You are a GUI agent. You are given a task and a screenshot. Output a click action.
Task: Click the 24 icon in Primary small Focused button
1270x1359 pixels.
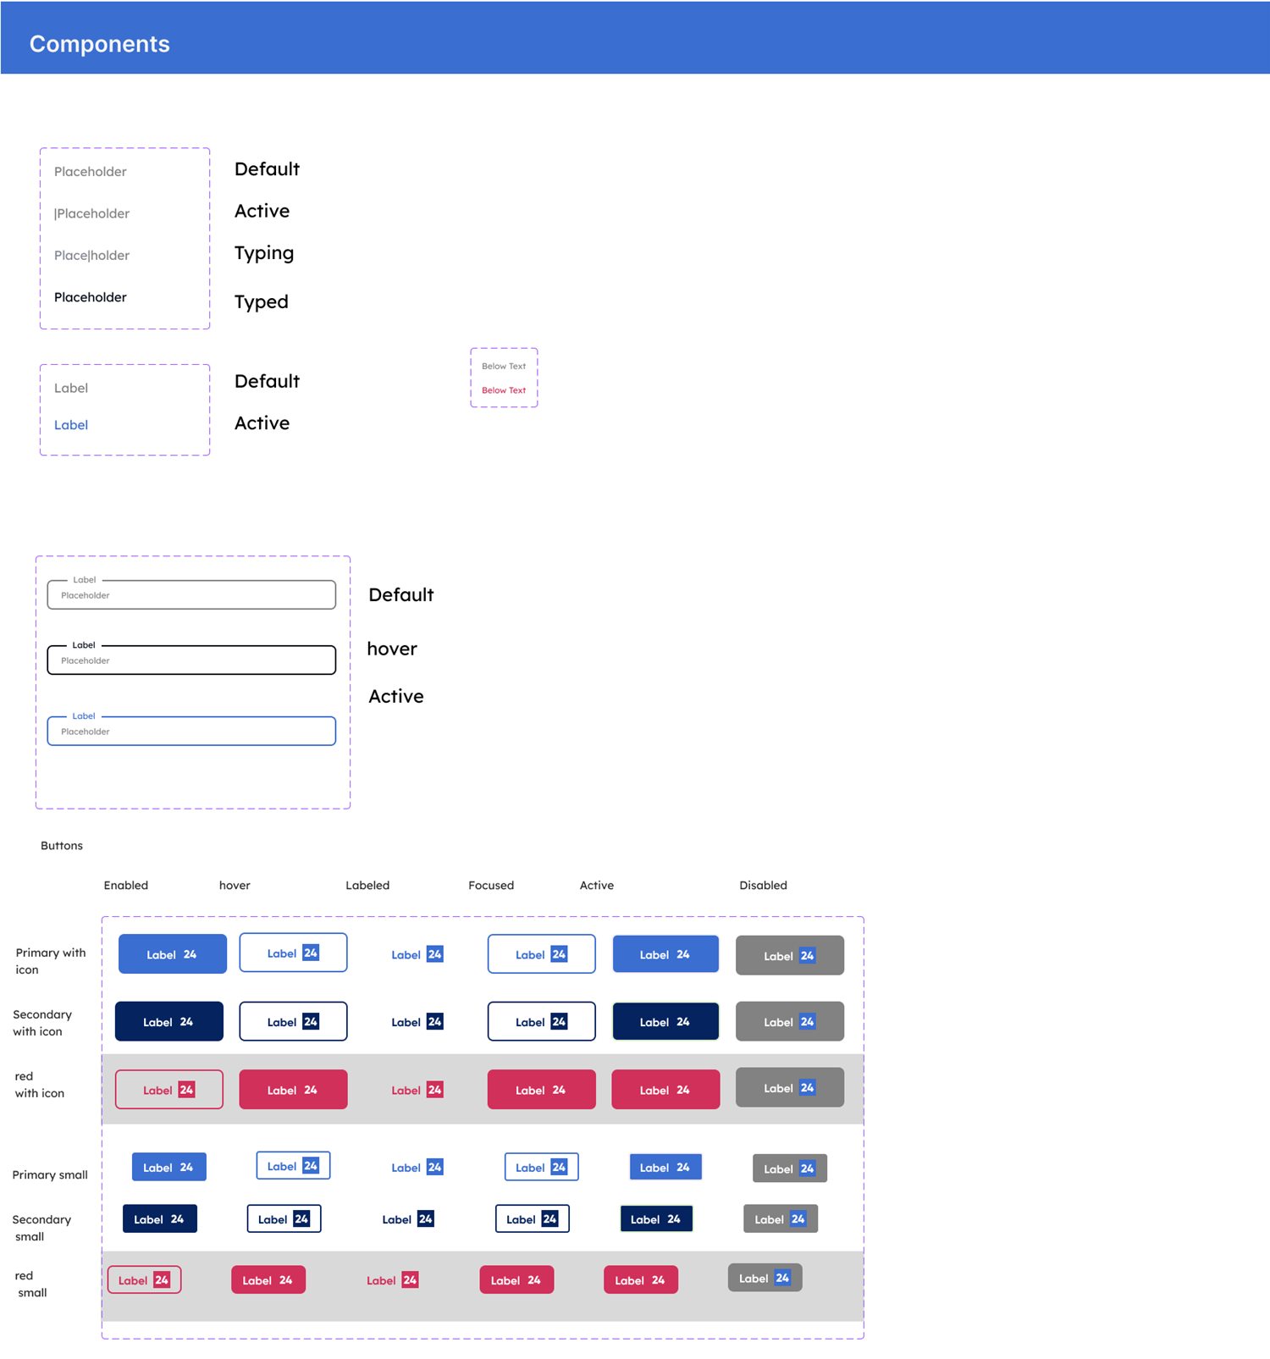(559, 1167)
